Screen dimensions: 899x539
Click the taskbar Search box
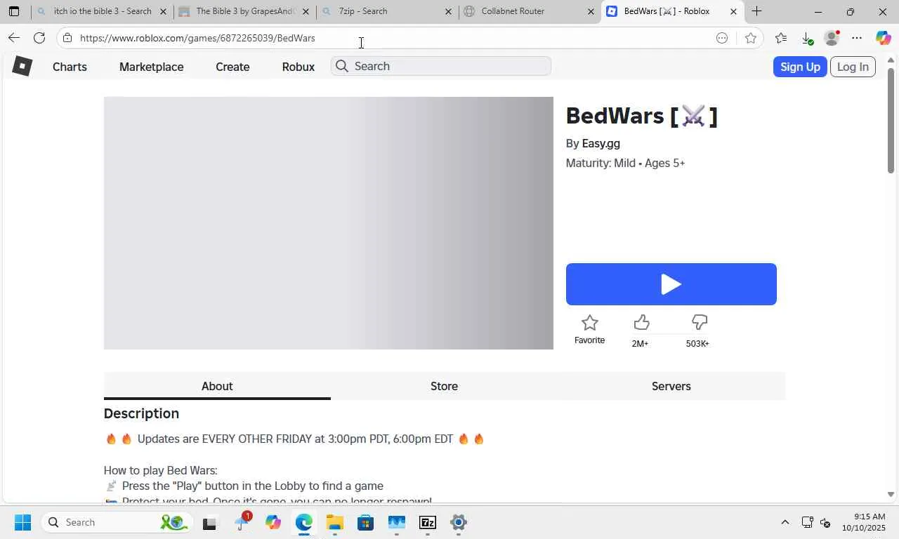[117, 522]
